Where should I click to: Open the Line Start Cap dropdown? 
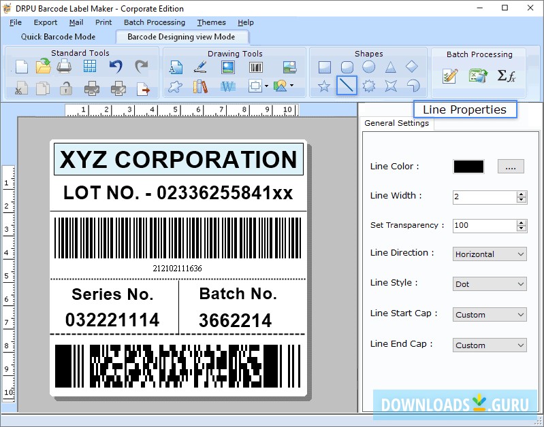[x=490, y=315]
